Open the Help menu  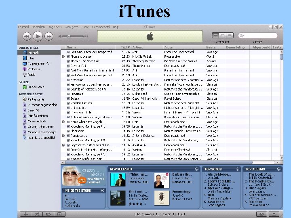coord(116,27)
